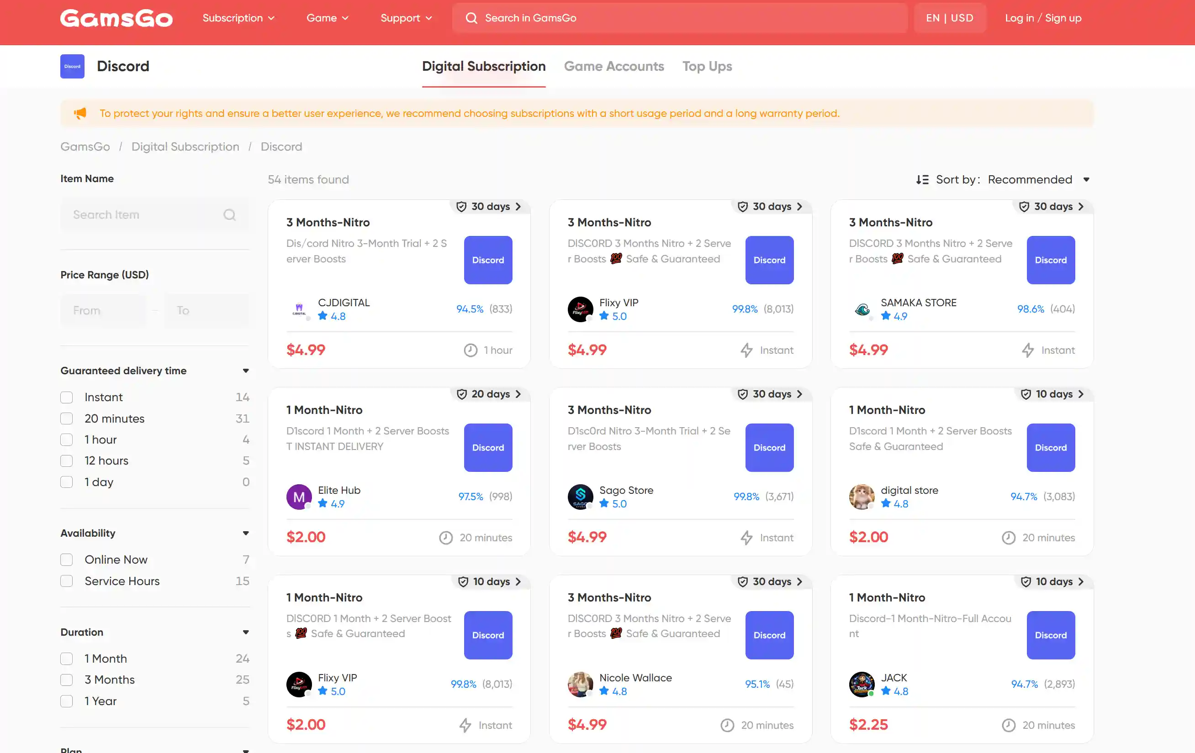Check the 20 minutes delivery filter

tap(67, 419)
